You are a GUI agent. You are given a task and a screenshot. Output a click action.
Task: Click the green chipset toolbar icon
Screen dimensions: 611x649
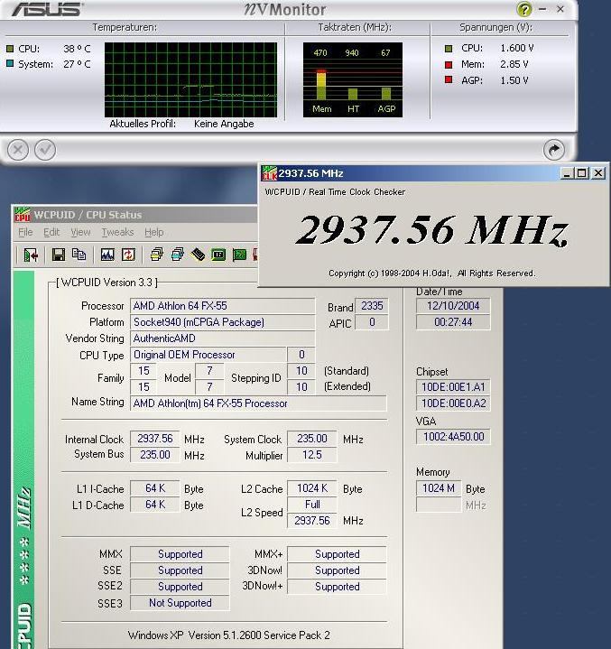coord(218,255)
